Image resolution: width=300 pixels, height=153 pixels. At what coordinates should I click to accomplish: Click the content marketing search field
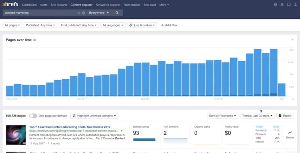39,13
